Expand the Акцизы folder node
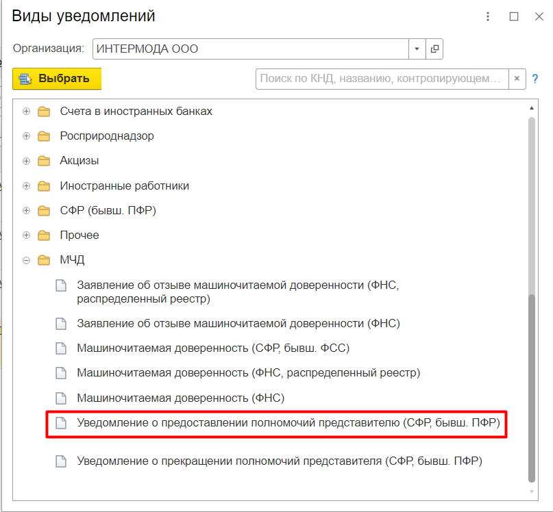553x512 pixels. point(27,161)
